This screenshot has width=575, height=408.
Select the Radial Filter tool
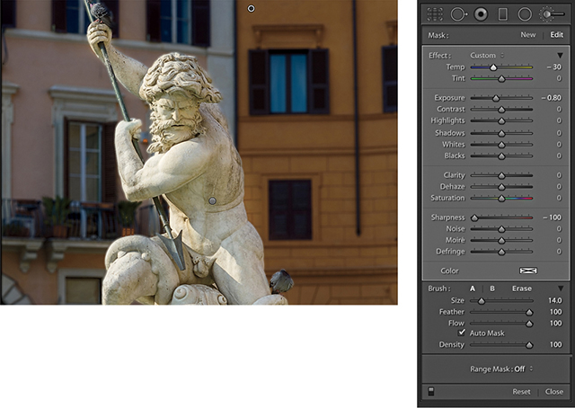click(x=525, y=13)
